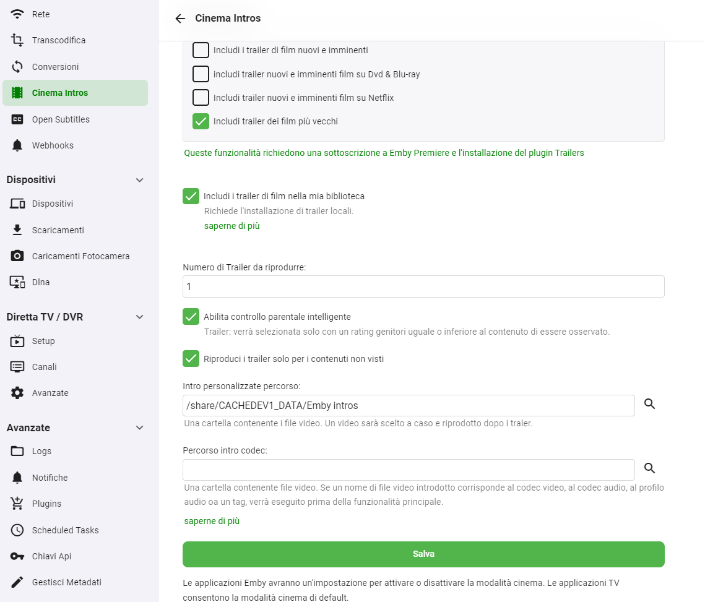Screen dimensions: 705x602
Task: Collapse the Dispositivi sidebar section
Action: tap(140, 180)
